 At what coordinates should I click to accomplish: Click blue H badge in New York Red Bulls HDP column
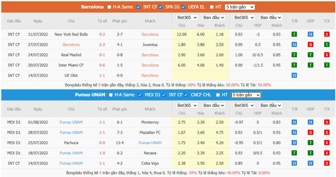(x=310, y=34)
